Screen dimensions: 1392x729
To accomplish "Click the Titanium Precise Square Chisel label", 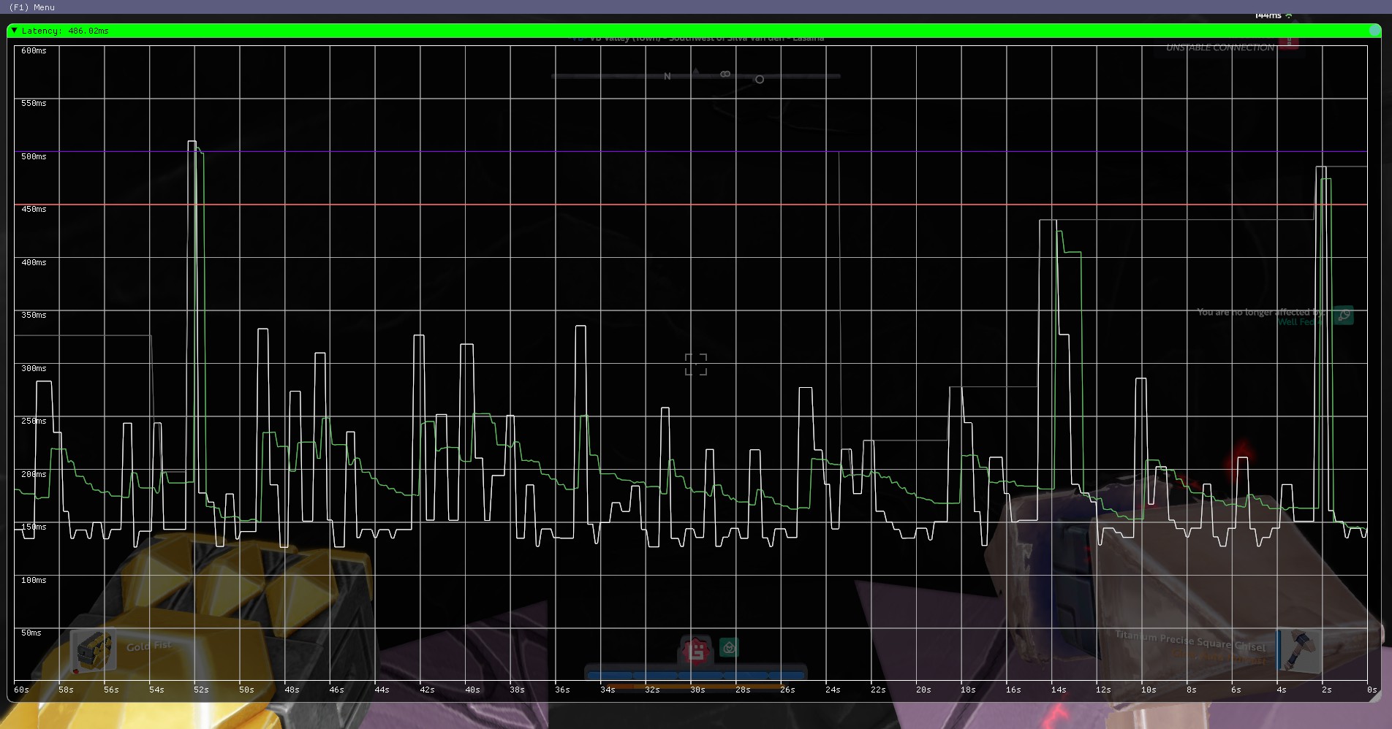I will [1190, 641].
